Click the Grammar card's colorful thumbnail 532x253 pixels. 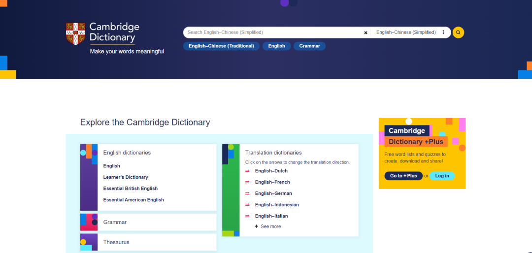tap(89, 222)
